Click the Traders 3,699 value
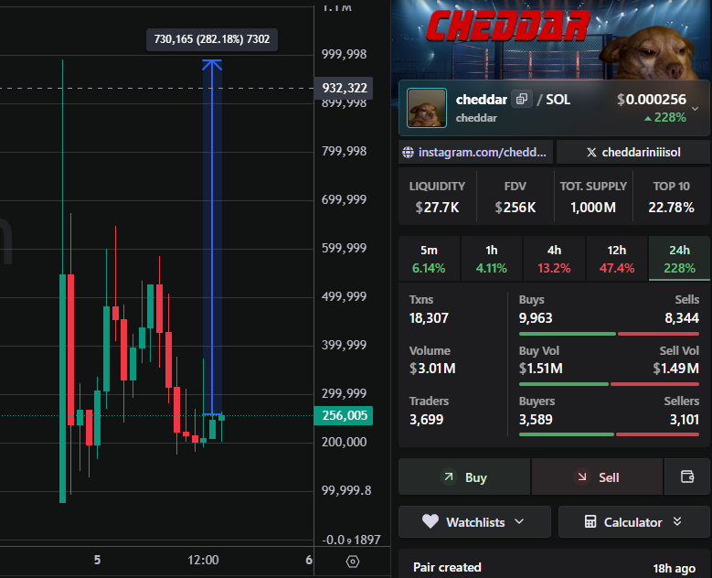The image size is (712, 578). click(427, 420)
